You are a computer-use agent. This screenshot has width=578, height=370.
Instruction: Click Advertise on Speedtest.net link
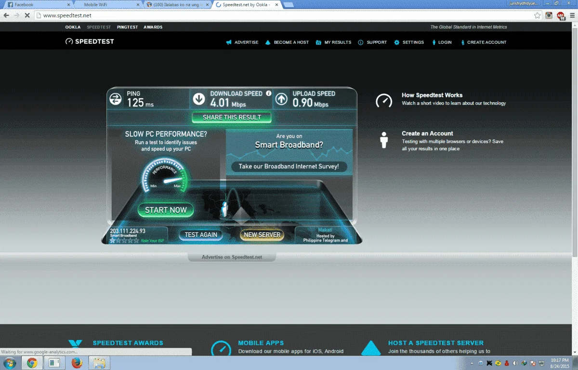[x=232, y=257]
